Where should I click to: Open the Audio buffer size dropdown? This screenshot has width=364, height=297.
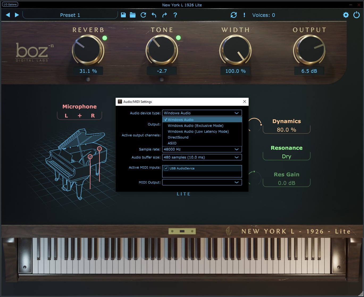coord(202,157)
